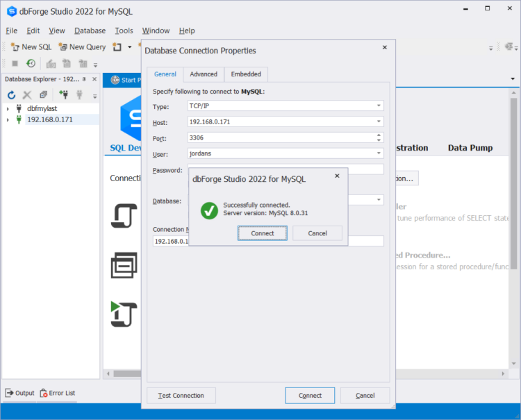Open the Host dropdown list
Screen dimensions: 521x420
[x=379, y=122]
